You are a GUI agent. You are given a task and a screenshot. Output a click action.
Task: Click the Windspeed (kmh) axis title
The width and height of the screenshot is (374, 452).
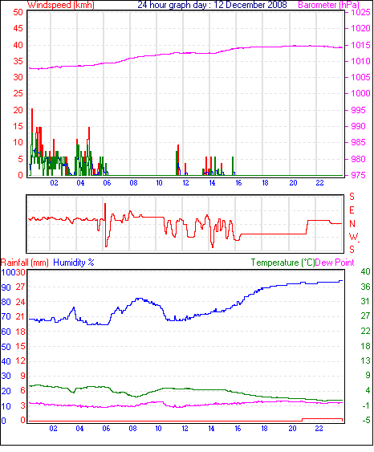tap(60, 5)
